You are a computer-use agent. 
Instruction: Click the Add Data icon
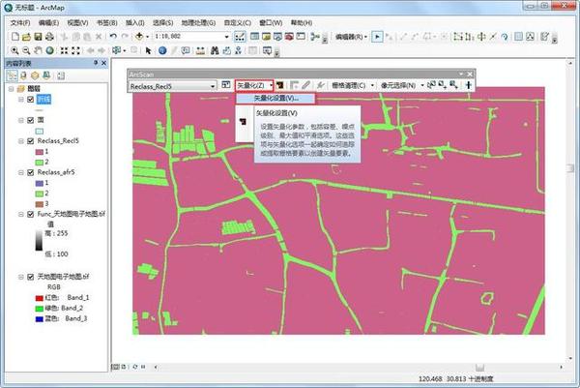(139, 36)
